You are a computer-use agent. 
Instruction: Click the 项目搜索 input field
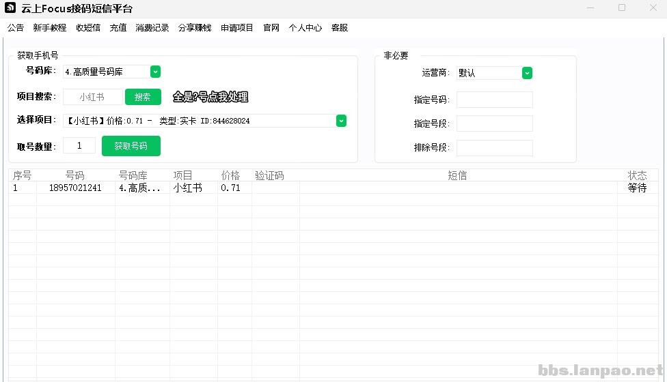click(93, 97)
